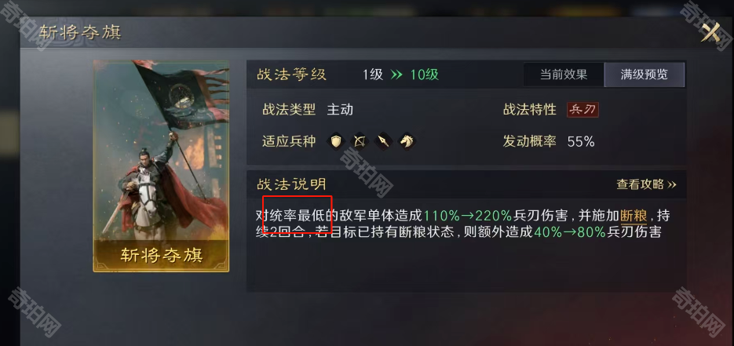Close panel with crossed swords icon
734x346 pixels.
[x=710, y=33]
